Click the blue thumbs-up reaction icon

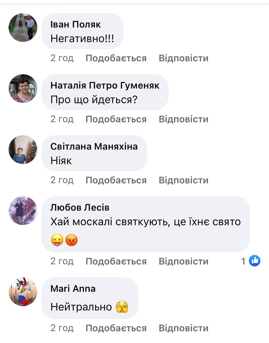pyautogui.click(x=255, y=261)
